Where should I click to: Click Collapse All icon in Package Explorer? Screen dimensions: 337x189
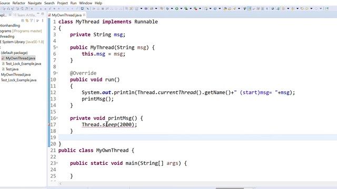[x=22, y=20]
